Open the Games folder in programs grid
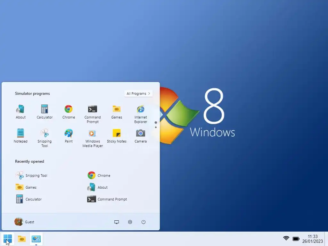The image size is (328, 246). pos(117,112)
